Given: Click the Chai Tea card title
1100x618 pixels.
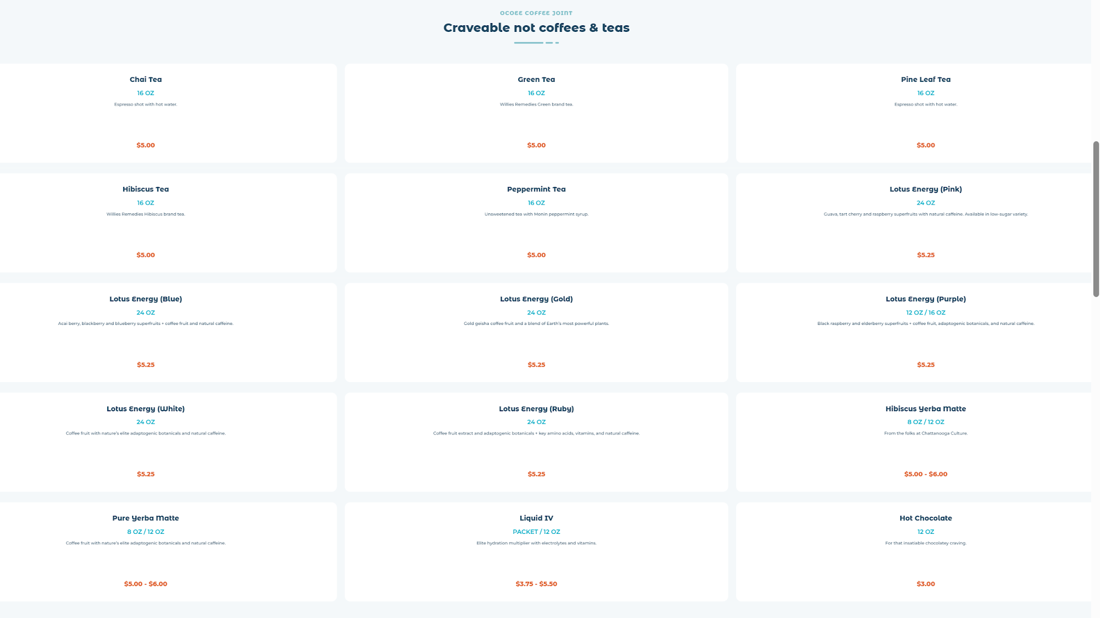Looking at the screenshot, I should pos(146,79).
